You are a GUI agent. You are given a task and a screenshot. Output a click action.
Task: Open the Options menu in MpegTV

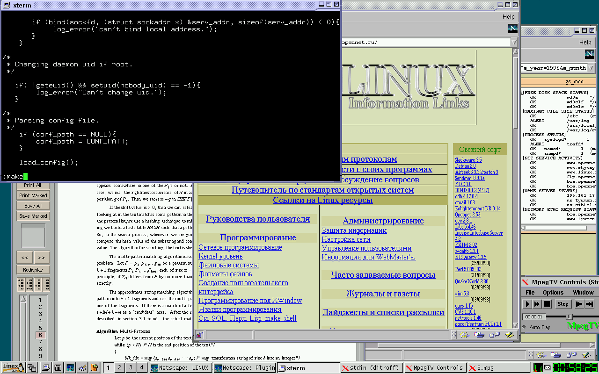[553, 292]
